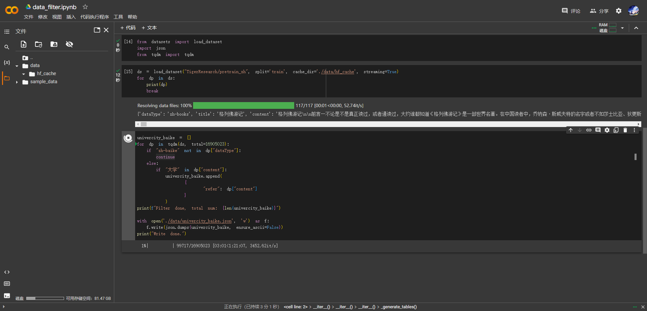This screenshot has height=311, width=647.
Task: Upload a file to session storage
Action: pos(24,44)
